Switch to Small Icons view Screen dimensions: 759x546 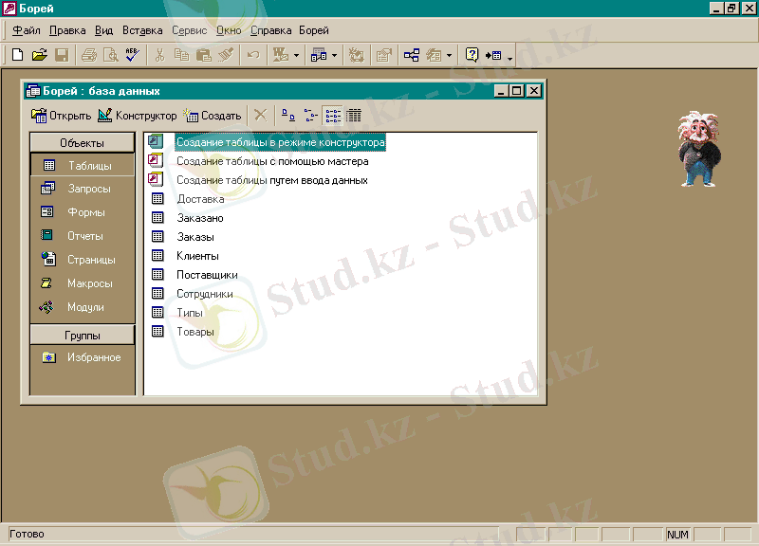coord(310,116)
